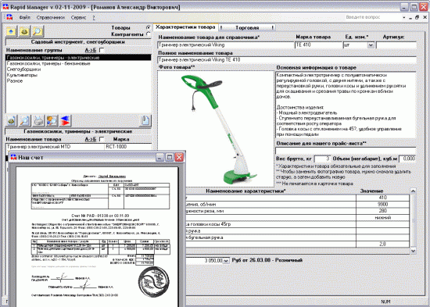Toggle А->Б checkbox beside Наименование товара

click(x=102, y=139)
